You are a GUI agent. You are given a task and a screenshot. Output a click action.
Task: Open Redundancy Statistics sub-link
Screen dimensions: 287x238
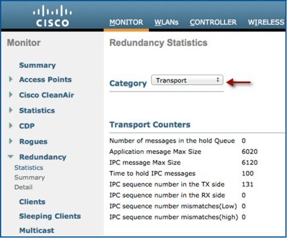(x=29, y=167)
